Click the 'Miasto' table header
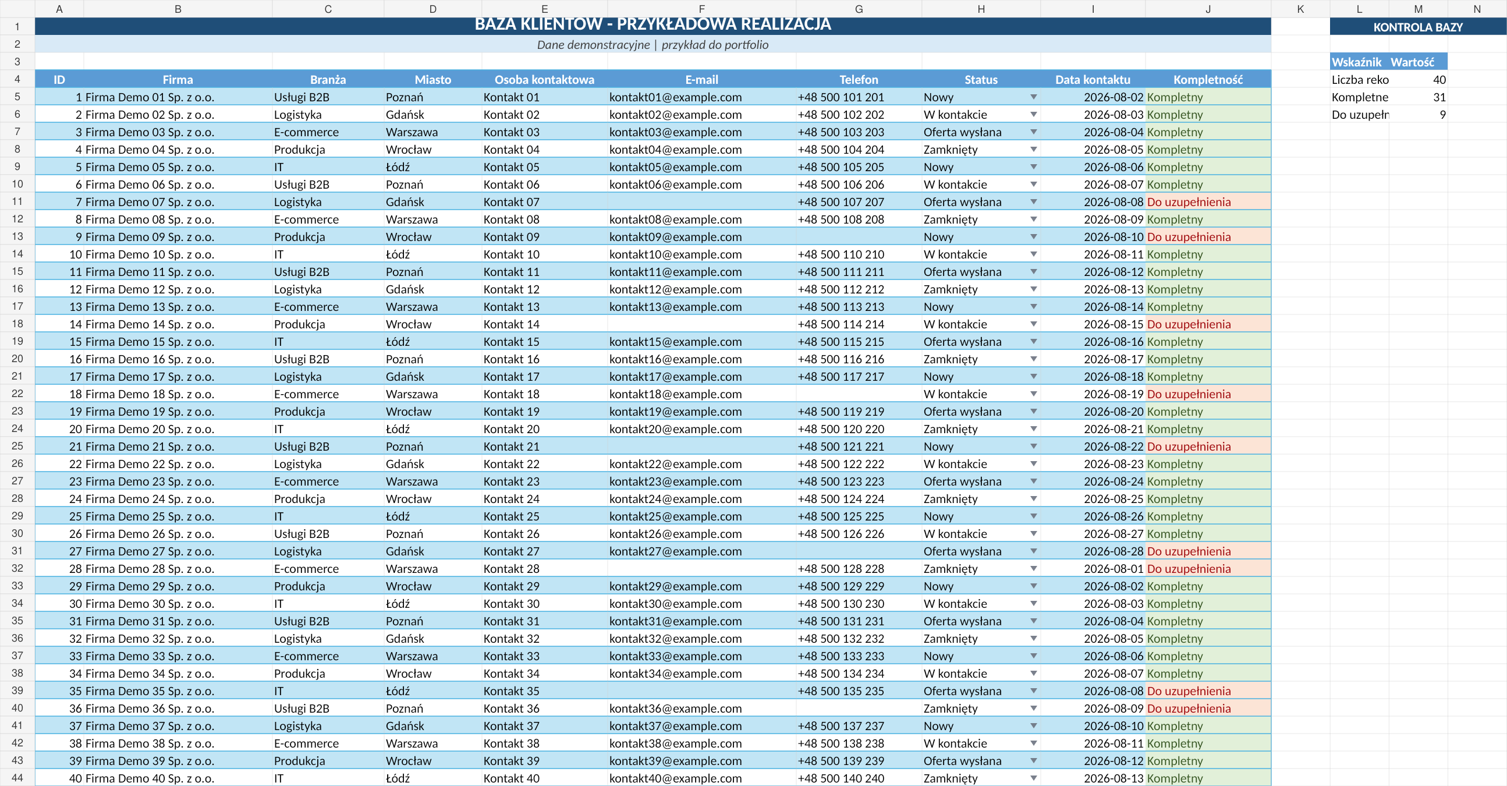Viewport: 1507px width, 786px height. point(433,80)
